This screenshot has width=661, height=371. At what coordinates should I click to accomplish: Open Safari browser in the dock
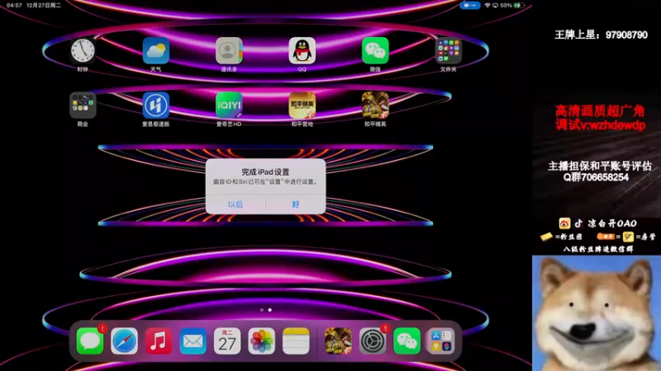125,340
